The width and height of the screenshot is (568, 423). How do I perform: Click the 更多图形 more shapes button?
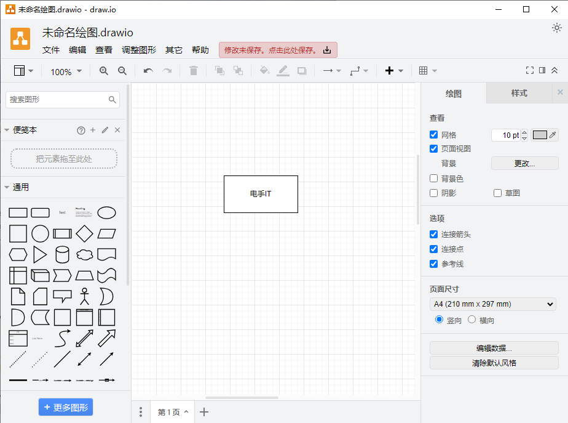pyautogui.click(x=65, y=407)
